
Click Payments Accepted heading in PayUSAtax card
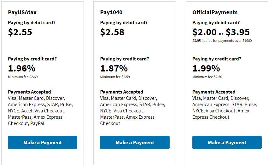click(29, 92)
